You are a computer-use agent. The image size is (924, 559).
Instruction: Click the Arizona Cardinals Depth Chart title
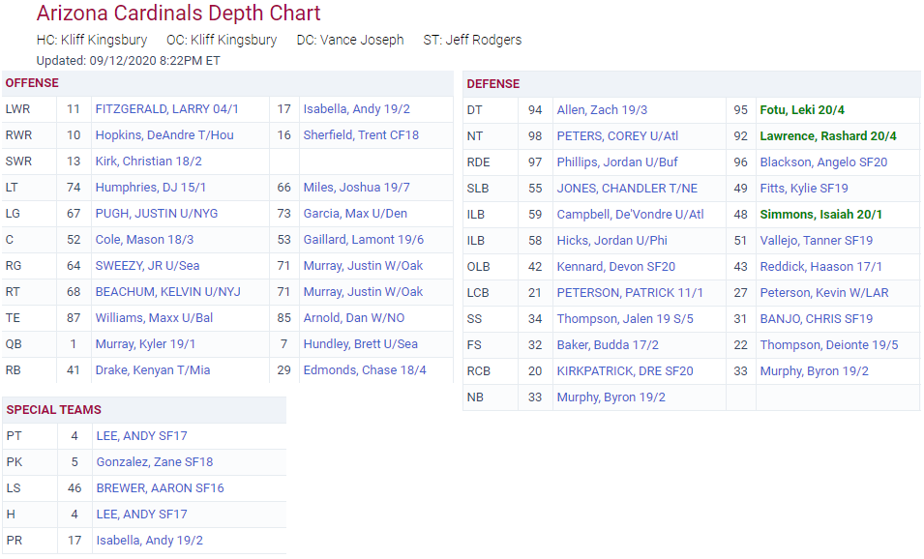(x=178, y=14)
